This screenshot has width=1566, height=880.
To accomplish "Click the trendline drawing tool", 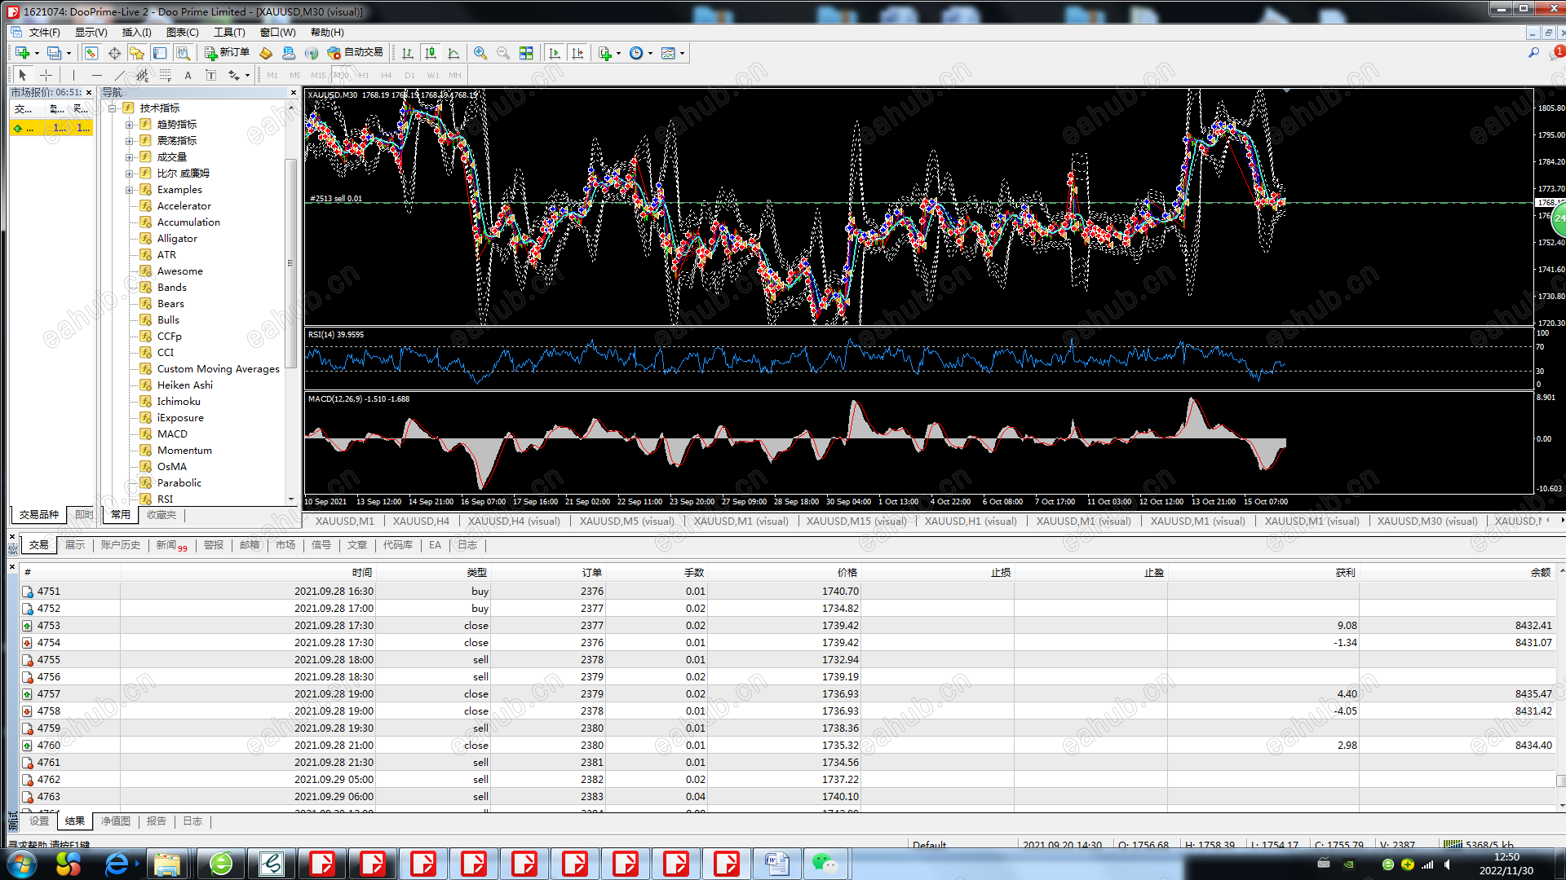I will 119,75.
